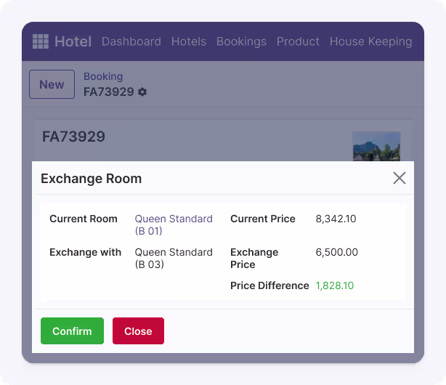Click the Current Price value 8,342.10

coord(336,219)
